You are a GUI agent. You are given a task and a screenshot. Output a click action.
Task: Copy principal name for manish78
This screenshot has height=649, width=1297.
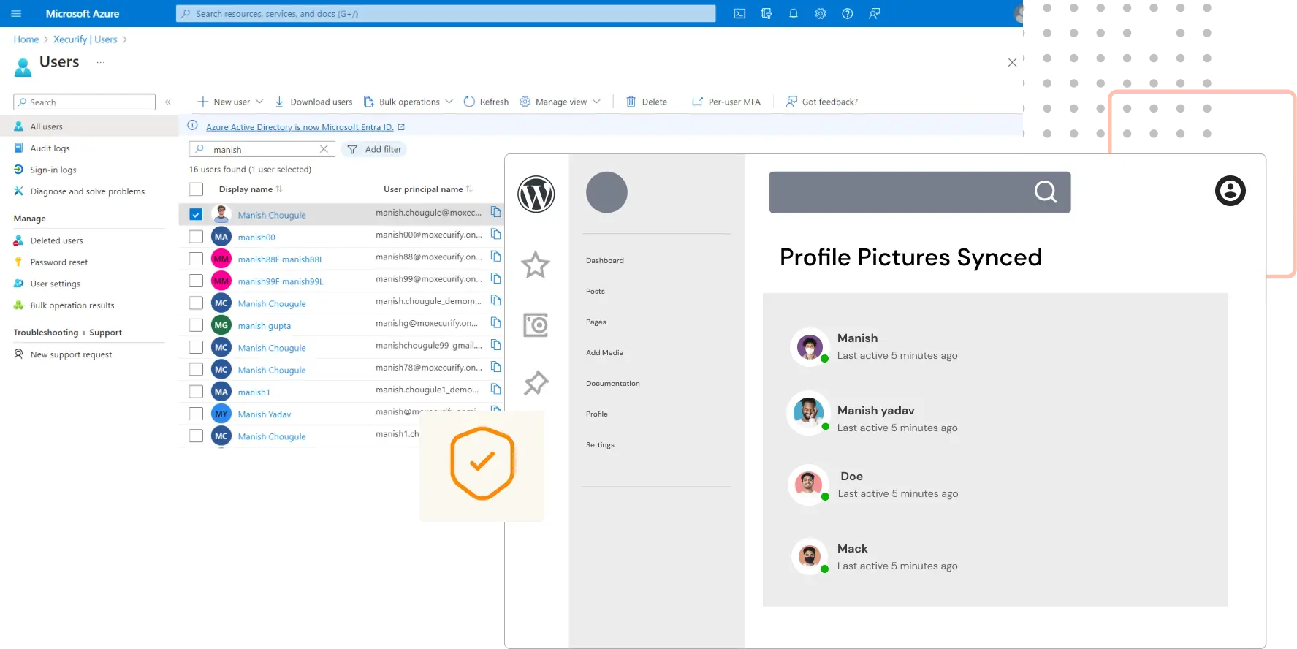(496, 367)
